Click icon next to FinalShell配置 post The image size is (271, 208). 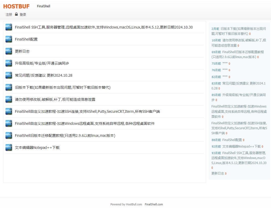[9, 39]
